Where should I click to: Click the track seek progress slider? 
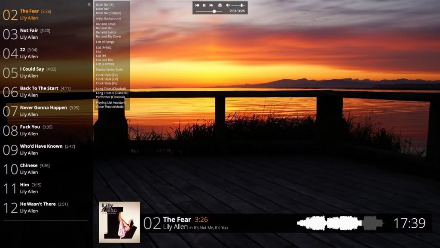tap(209, 11)
